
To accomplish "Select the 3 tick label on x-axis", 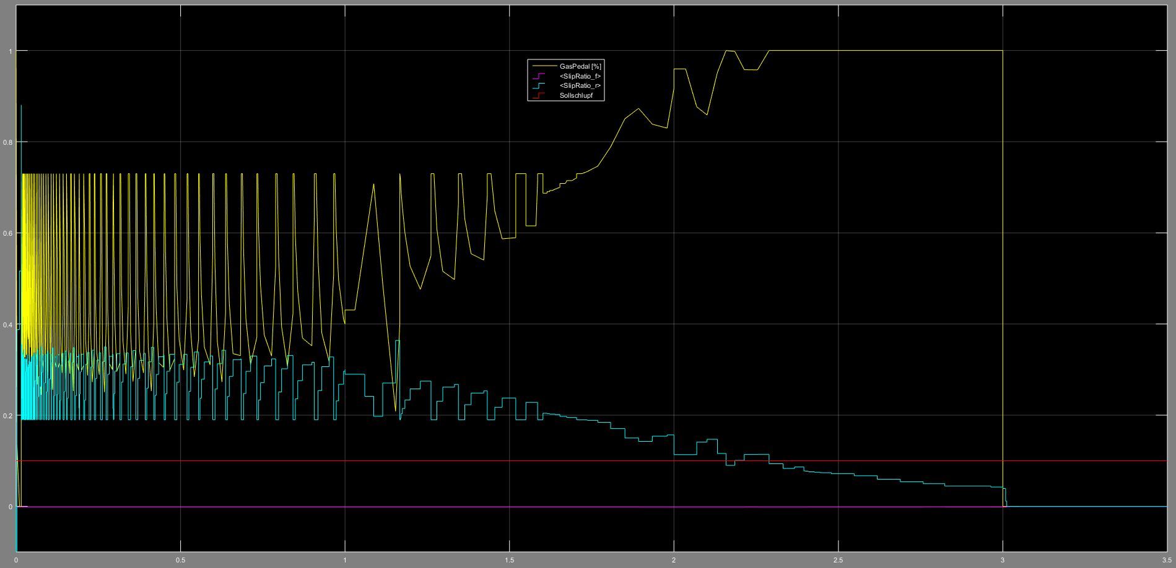I will pyautogui.click(x=1003, y=559).
